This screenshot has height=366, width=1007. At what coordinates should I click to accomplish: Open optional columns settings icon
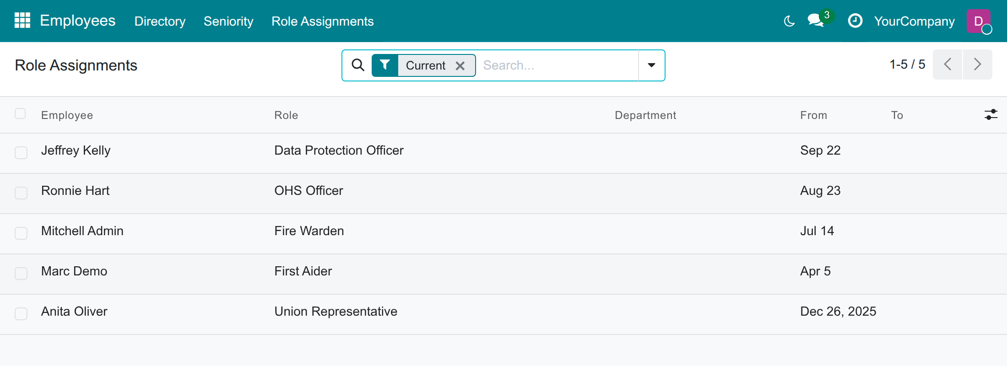[991, 114]
